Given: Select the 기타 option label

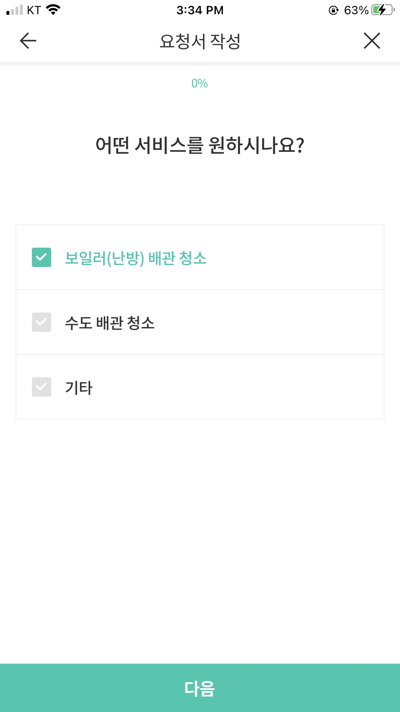Looking at the screenshot, I should 79,388.
